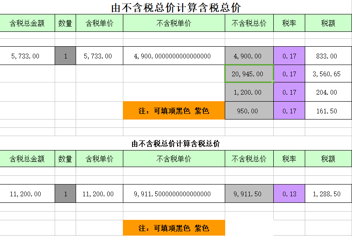Select the tax amount 161.50 cell
The width and height of the screenshot is (352, 236).
pos(328,111)
